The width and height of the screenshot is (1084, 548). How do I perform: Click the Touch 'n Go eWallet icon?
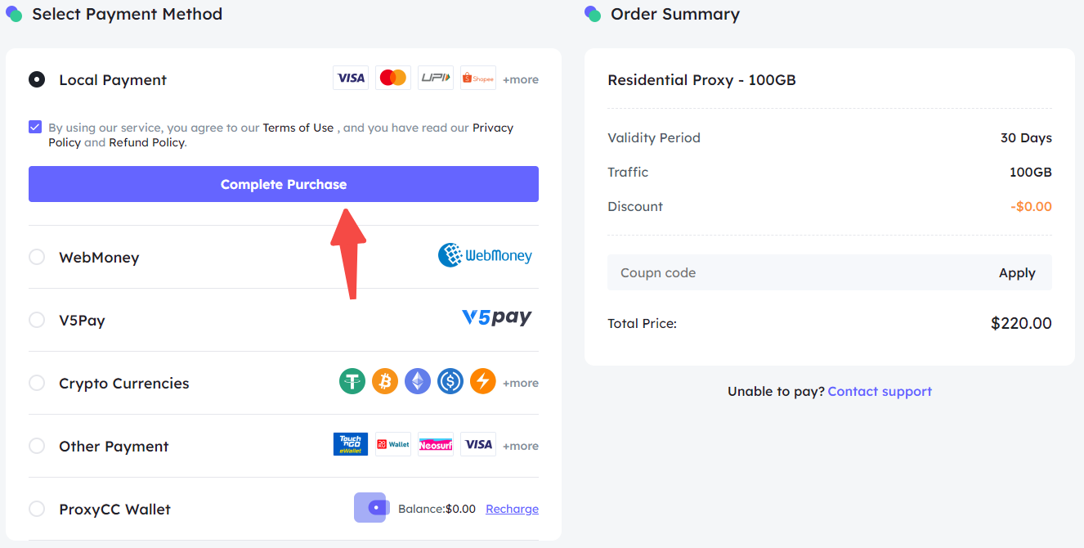coord(351,444)
